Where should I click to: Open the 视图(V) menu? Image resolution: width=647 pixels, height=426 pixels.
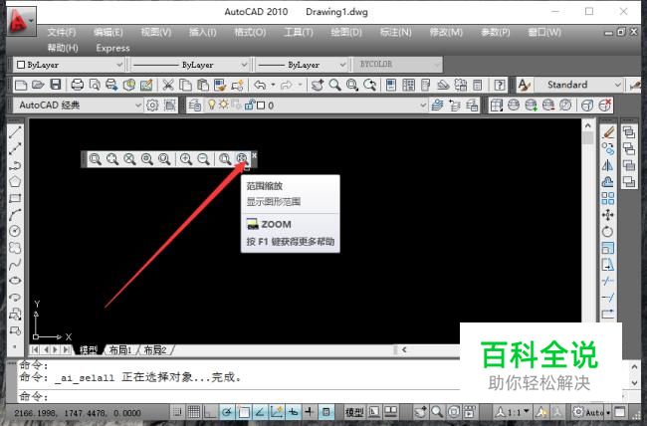coord(156,32)
